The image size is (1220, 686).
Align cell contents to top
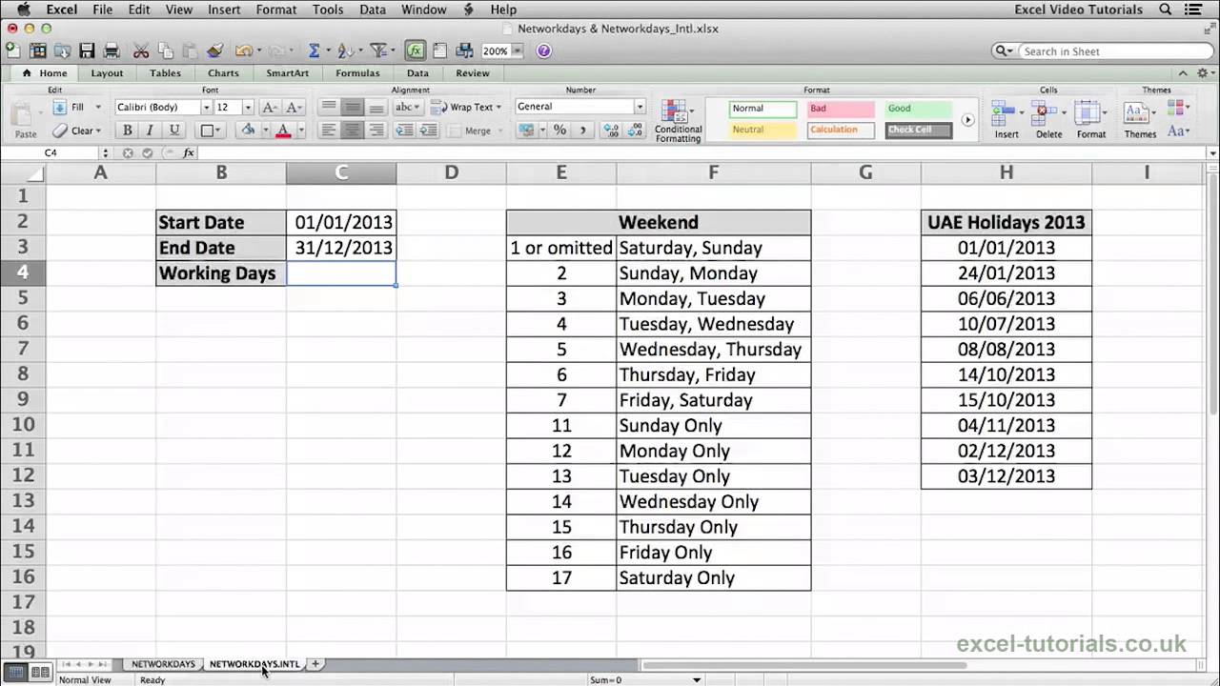[329, 108]
